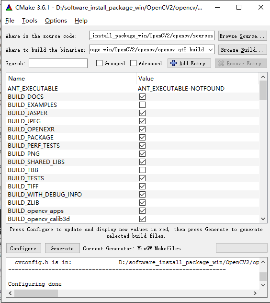Screen dimensions: 270x303
Task: Click the entries list scroll up arrow
Action: click(263, 77)
